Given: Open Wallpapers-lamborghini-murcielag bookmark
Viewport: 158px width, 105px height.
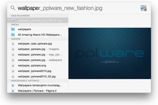Looking at the screenshot, I should pyautogui.click(x=38, y=85).
